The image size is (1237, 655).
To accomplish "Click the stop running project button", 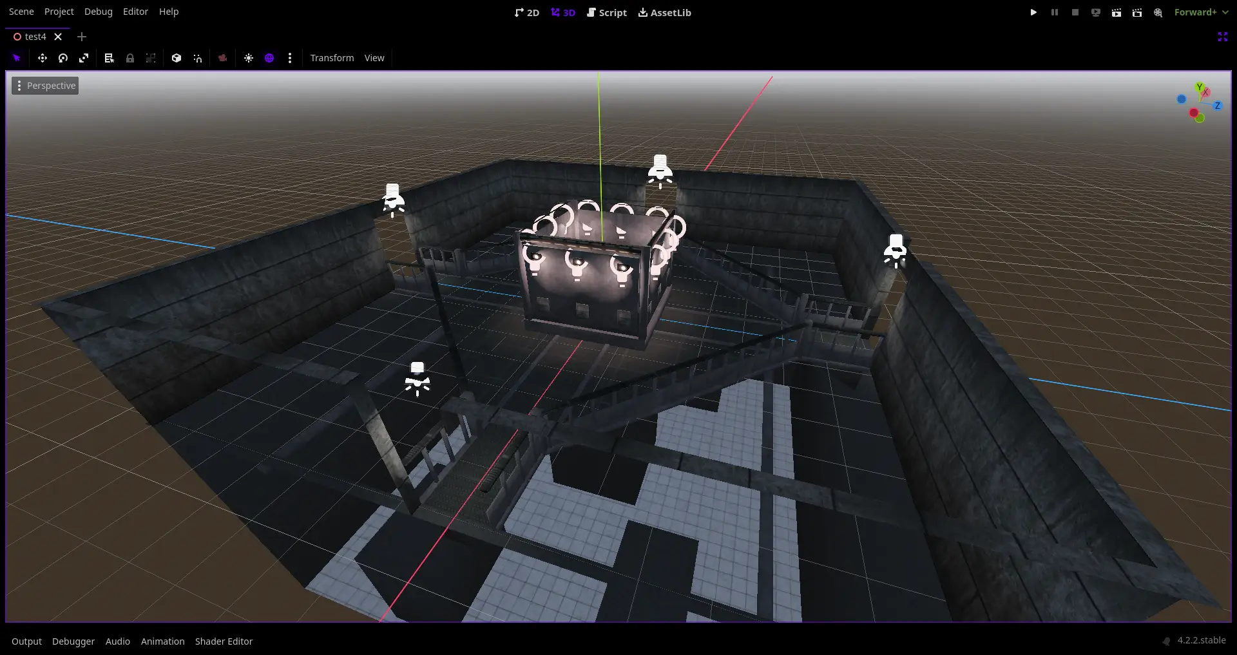I will pos(1075,12).
